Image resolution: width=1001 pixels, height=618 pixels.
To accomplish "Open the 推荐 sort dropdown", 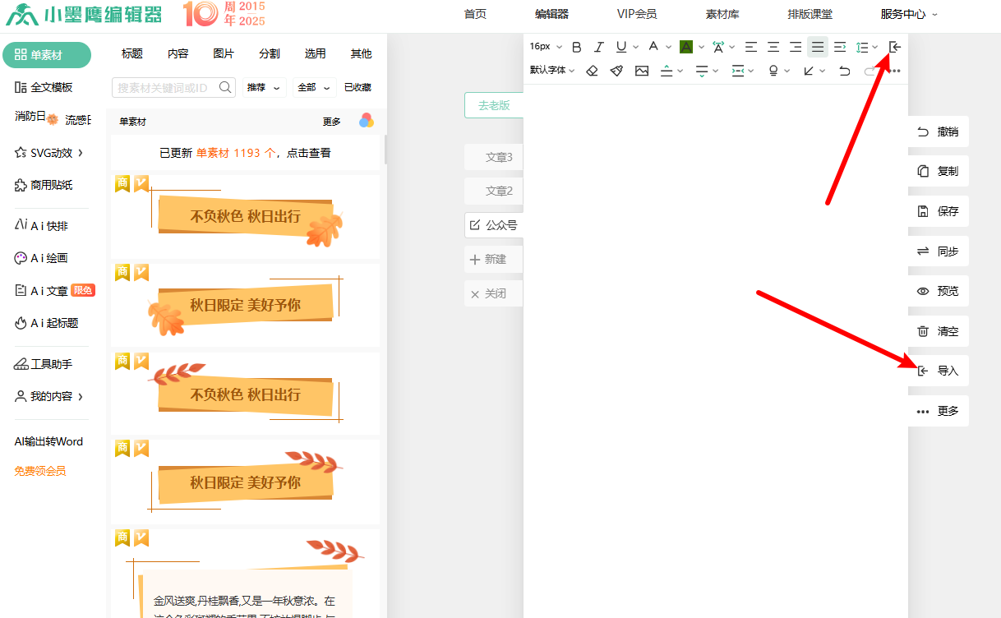I will [263, 87].
